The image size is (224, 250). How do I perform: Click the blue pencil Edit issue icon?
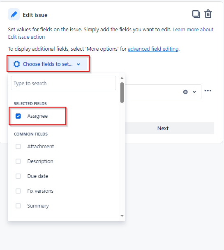(x=14, y=14)
